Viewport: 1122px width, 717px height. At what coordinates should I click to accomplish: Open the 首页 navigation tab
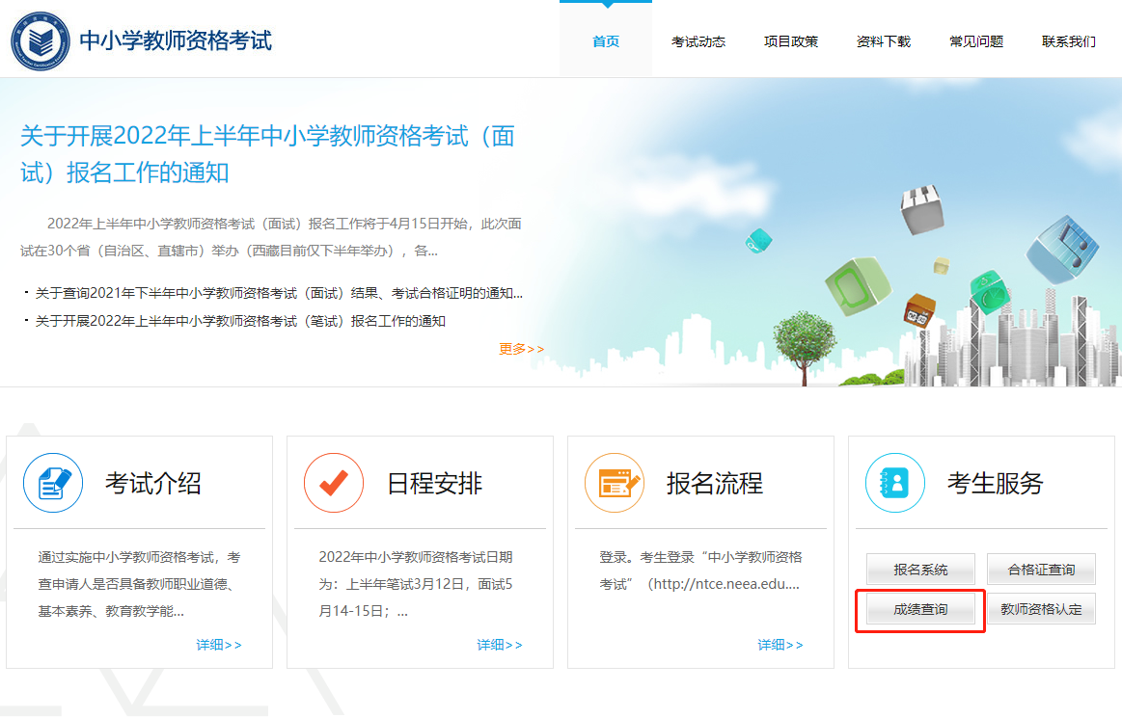click(606, 41)
